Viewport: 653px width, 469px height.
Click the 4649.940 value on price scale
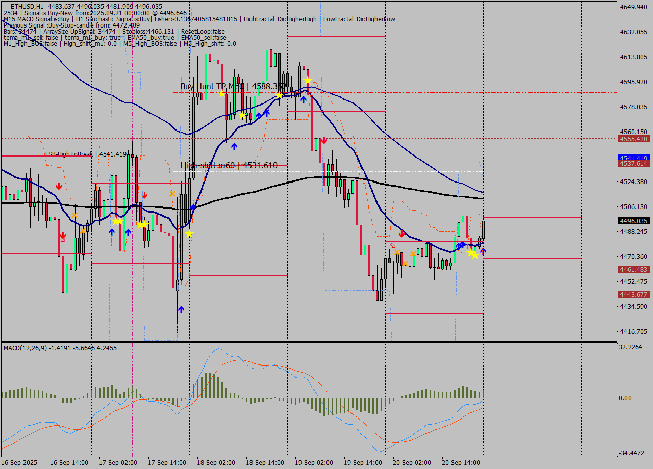click(633, 7)
